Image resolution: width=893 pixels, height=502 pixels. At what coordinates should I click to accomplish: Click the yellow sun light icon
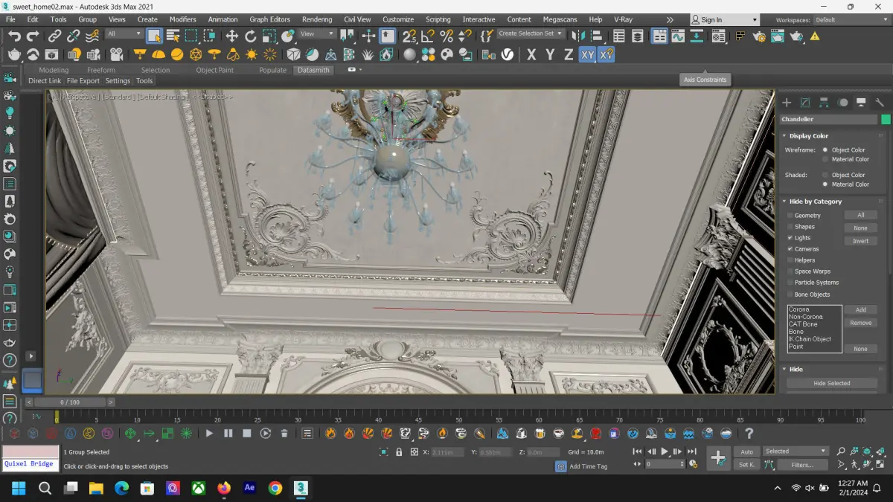pyautogui.click(x=252, y=54)
